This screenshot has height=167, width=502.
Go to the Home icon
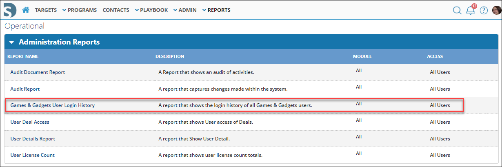pyautogui.click(x=26, y=10)
